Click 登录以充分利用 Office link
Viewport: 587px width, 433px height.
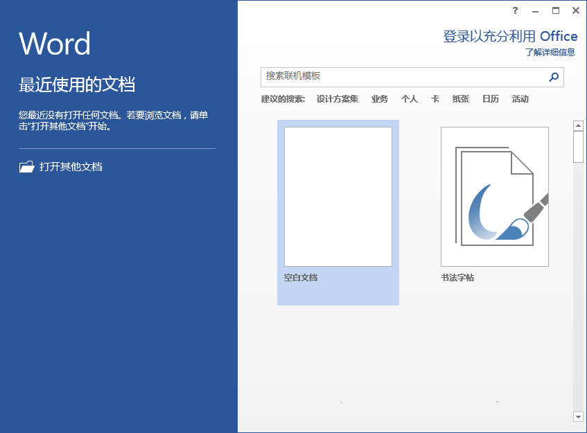click(x=510, y=36)
